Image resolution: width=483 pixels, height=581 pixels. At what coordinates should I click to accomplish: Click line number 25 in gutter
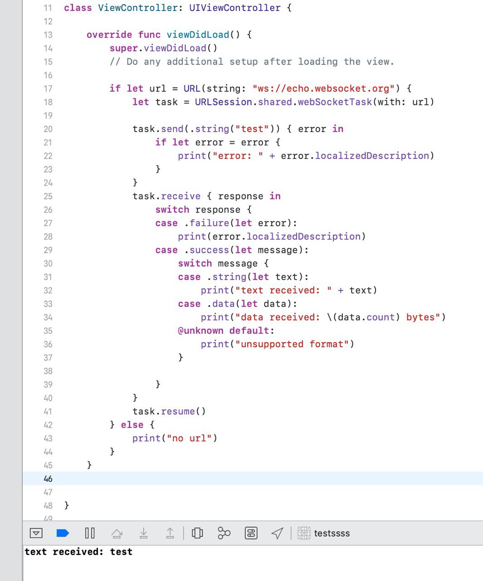pyautogui.click(x=48, y=196)
